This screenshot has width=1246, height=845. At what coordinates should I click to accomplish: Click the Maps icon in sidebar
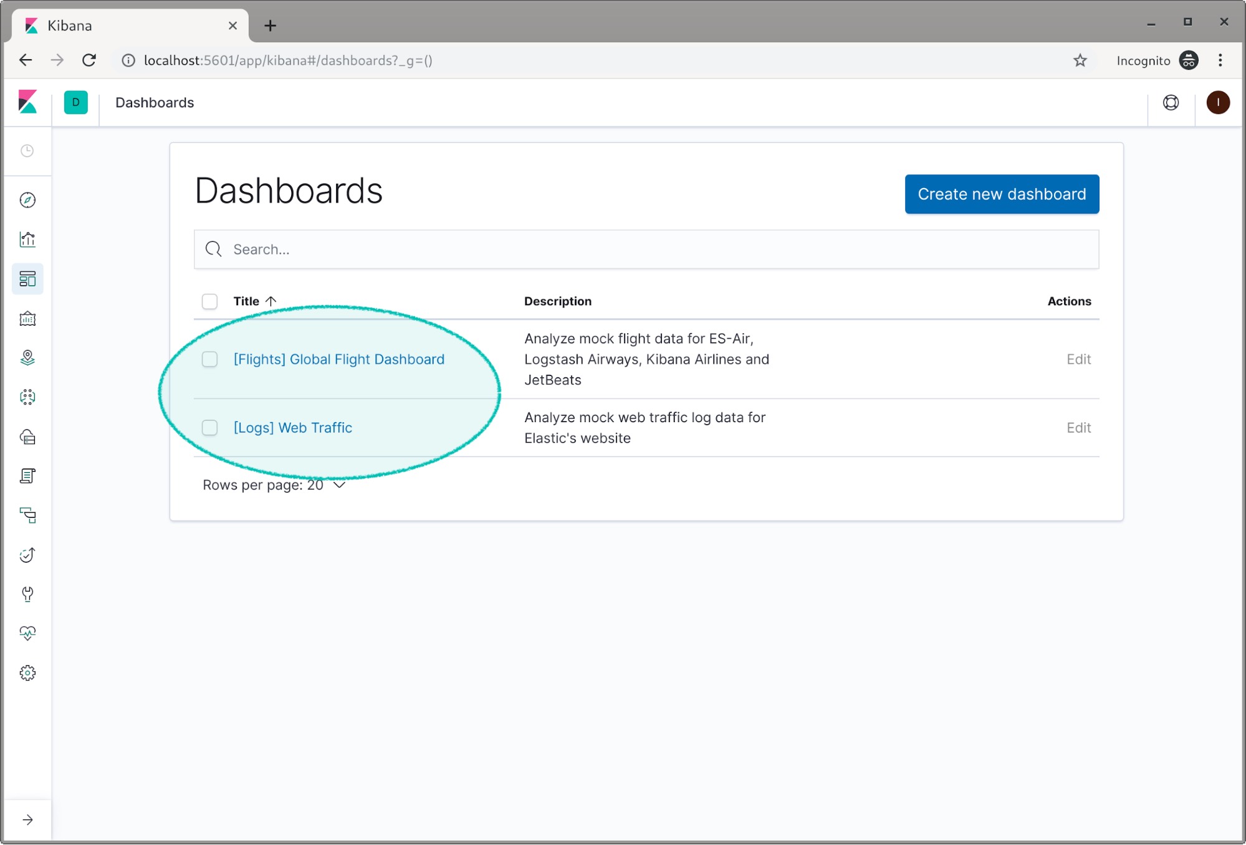[26, 357]
